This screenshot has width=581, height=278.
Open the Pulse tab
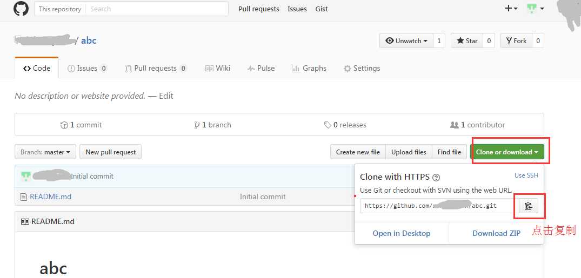[261, 68]
